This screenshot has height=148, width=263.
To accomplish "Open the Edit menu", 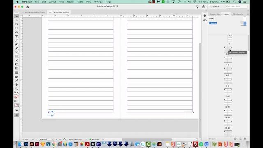I will [44, 2].
